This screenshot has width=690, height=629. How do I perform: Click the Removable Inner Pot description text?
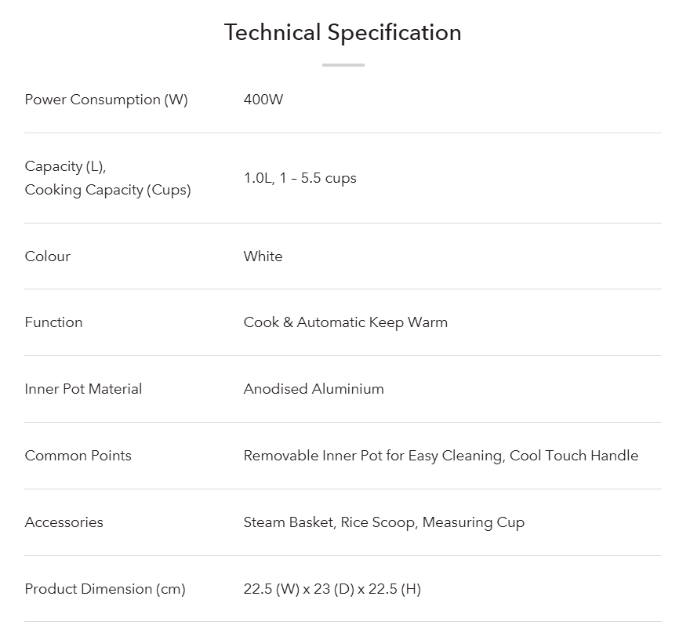coord(441,456)
